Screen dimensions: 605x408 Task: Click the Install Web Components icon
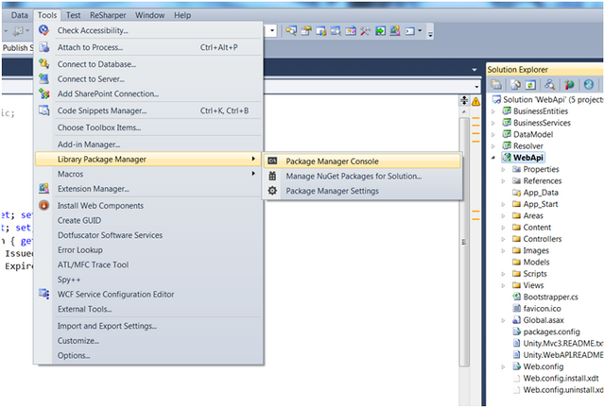pos(44,205)
